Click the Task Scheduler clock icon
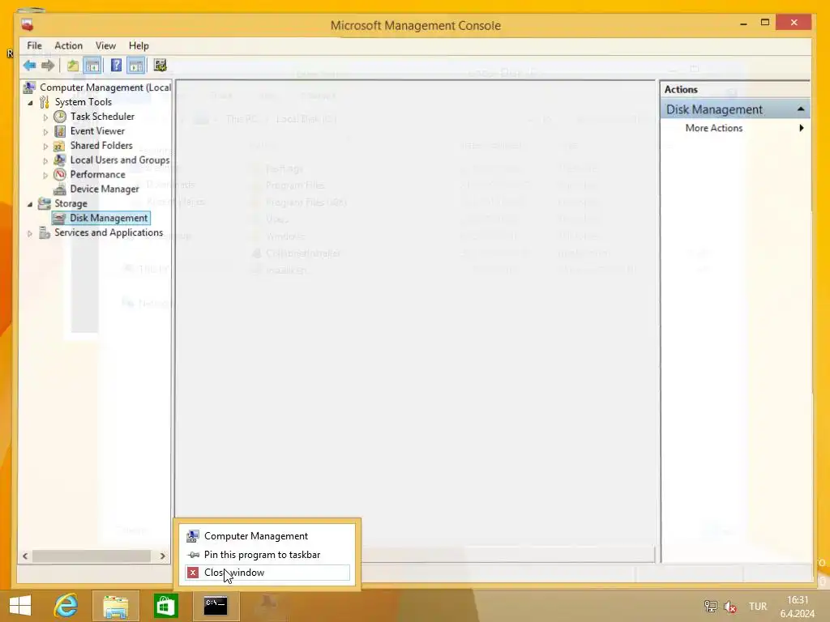 pyautogui.click(x=60, y=117)
